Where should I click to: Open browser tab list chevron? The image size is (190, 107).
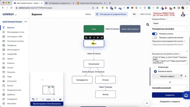[187, 3]
